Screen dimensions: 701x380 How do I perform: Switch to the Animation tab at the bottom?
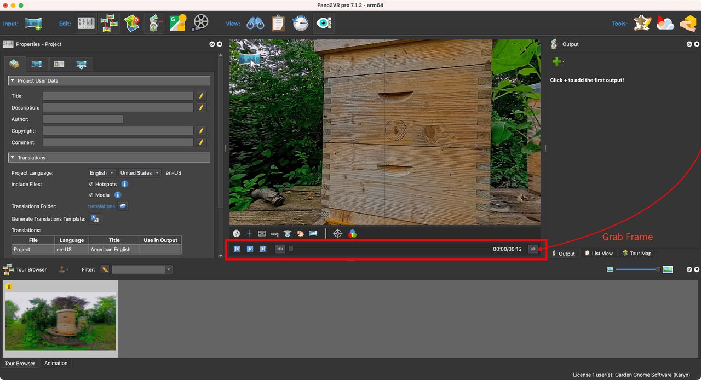point(56,363)
